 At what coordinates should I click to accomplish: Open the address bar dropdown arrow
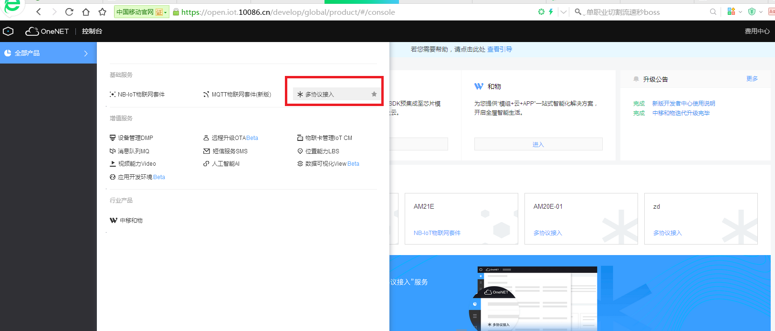pyautogui.click(x=564, y=12)
